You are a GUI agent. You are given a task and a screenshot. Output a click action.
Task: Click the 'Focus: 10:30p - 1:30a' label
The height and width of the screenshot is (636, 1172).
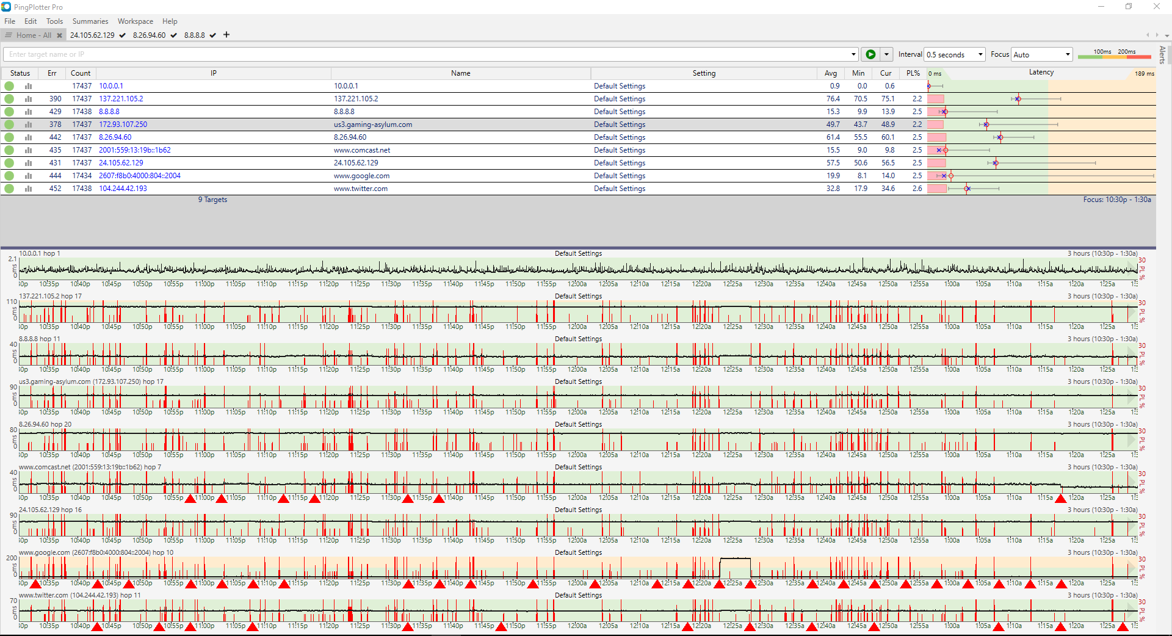click(x=1117, y=200)
